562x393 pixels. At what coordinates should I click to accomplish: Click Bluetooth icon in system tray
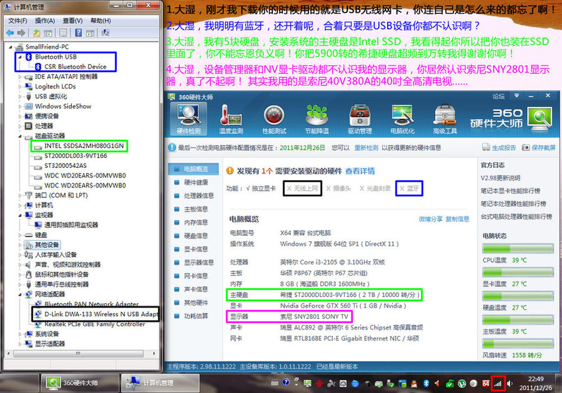tap(426, 383)
